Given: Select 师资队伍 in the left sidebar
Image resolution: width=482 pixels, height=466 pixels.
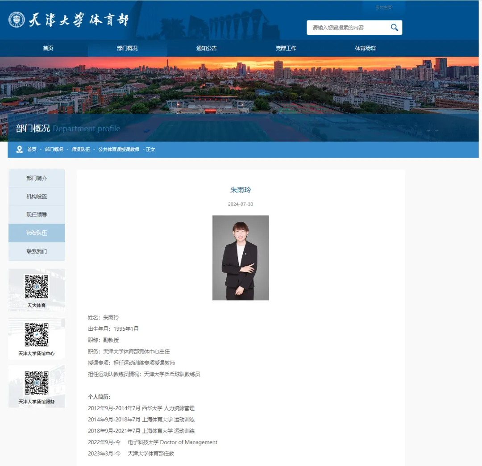Looking at the screenshot, I should (37, 233).
